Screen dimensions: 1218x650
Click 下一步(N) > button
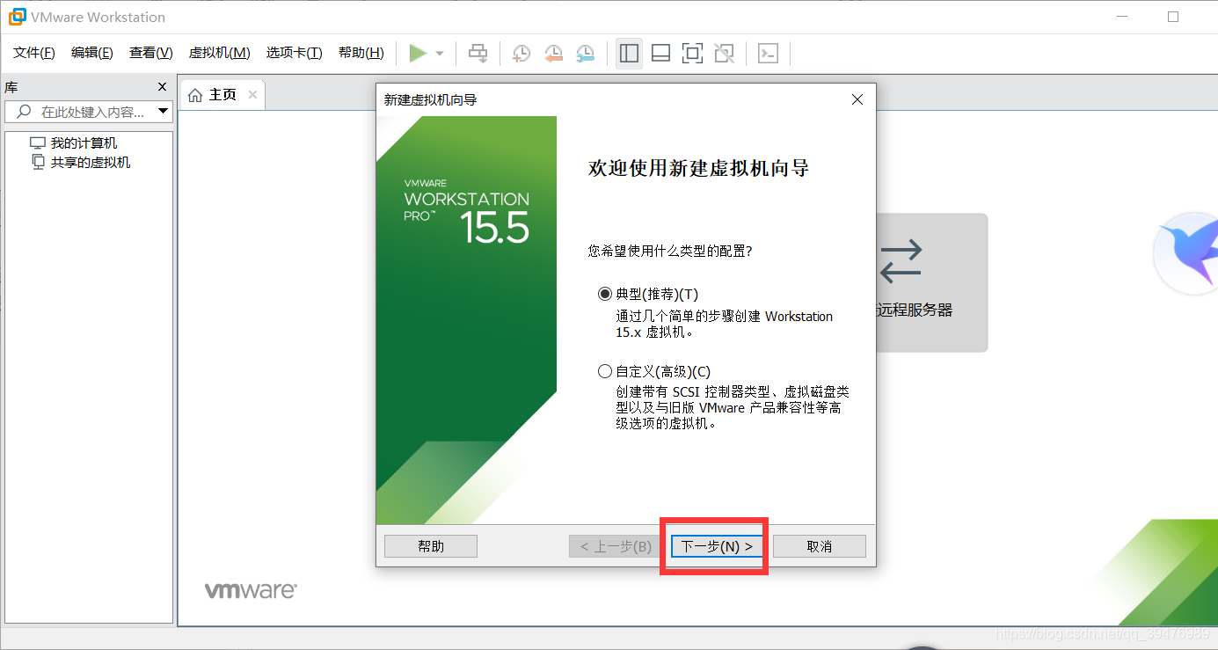(x=717, y=546)
